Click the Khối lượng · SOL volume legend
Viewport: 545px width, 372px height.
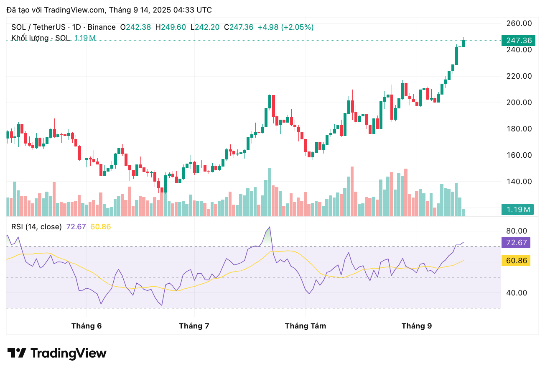click(41, 38)
